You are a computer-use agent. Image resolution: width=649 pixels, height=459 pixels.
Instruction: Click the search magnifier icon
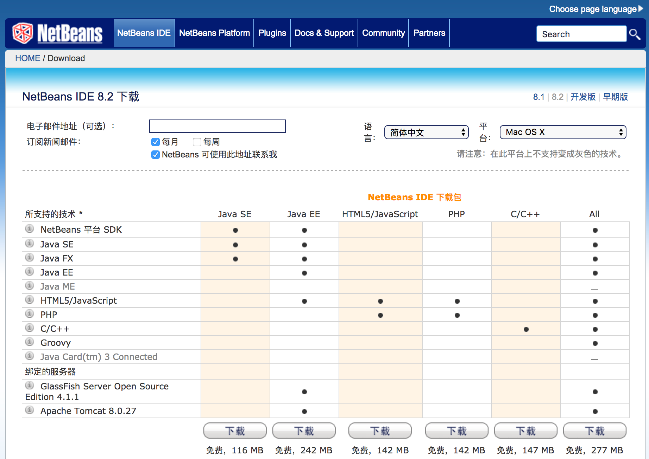coord(635,34)
